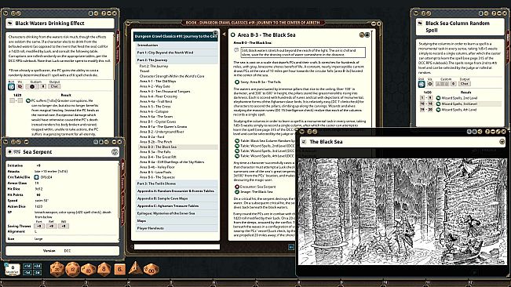
Task: Click token icon in Sea Serpent header right
Action: 115,152
